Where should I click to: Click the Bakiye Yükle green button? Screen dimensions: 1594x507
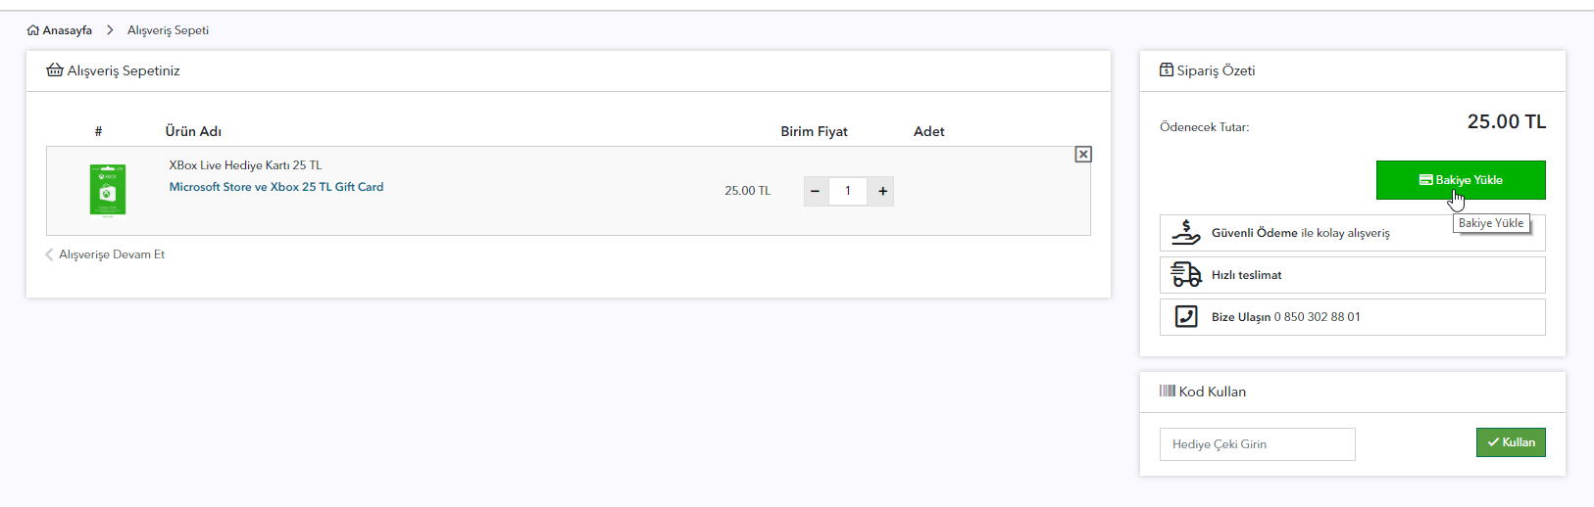point(1461,180)
